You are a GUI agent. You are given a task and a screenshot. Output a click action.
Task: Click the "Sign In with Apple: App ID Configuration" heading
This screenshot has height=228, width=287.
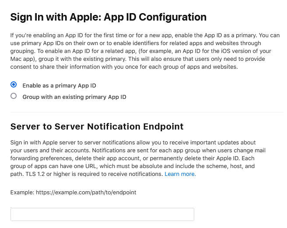[x=108, y=18]
